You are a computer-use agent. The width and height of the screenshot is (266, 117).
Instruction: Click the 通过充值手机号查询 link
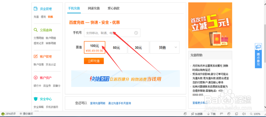click(119, 103)
